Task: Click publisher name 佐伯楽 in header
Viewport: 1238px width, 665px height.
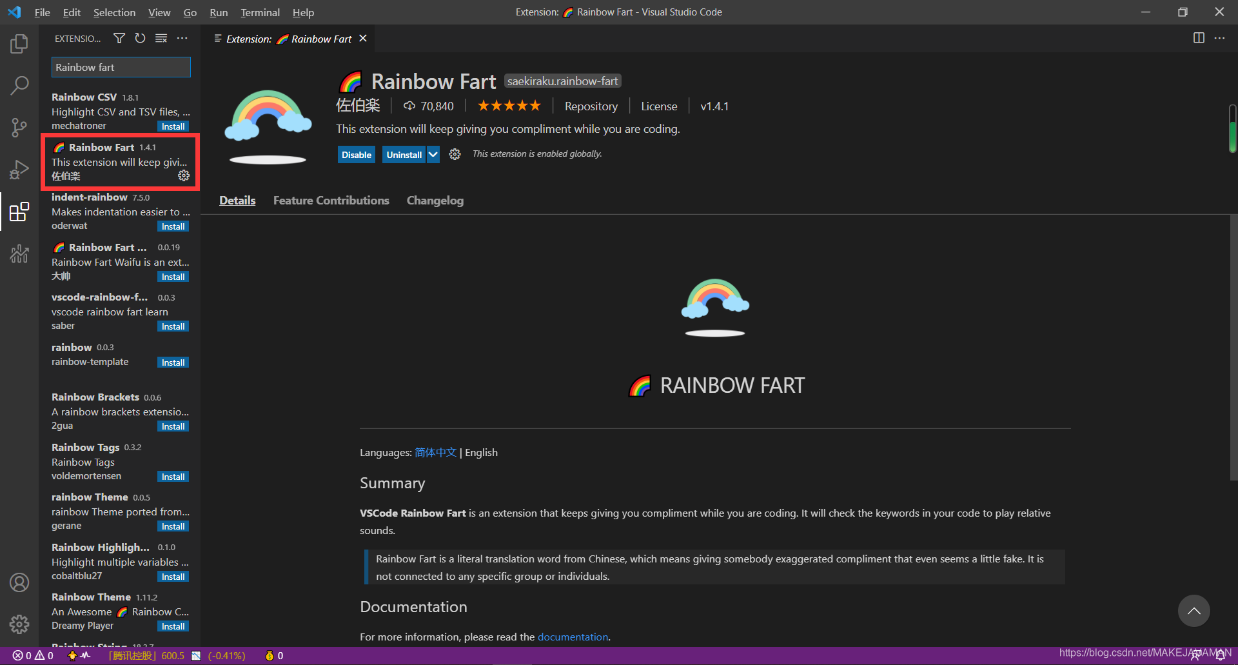Action: click(x=358, y=106)
